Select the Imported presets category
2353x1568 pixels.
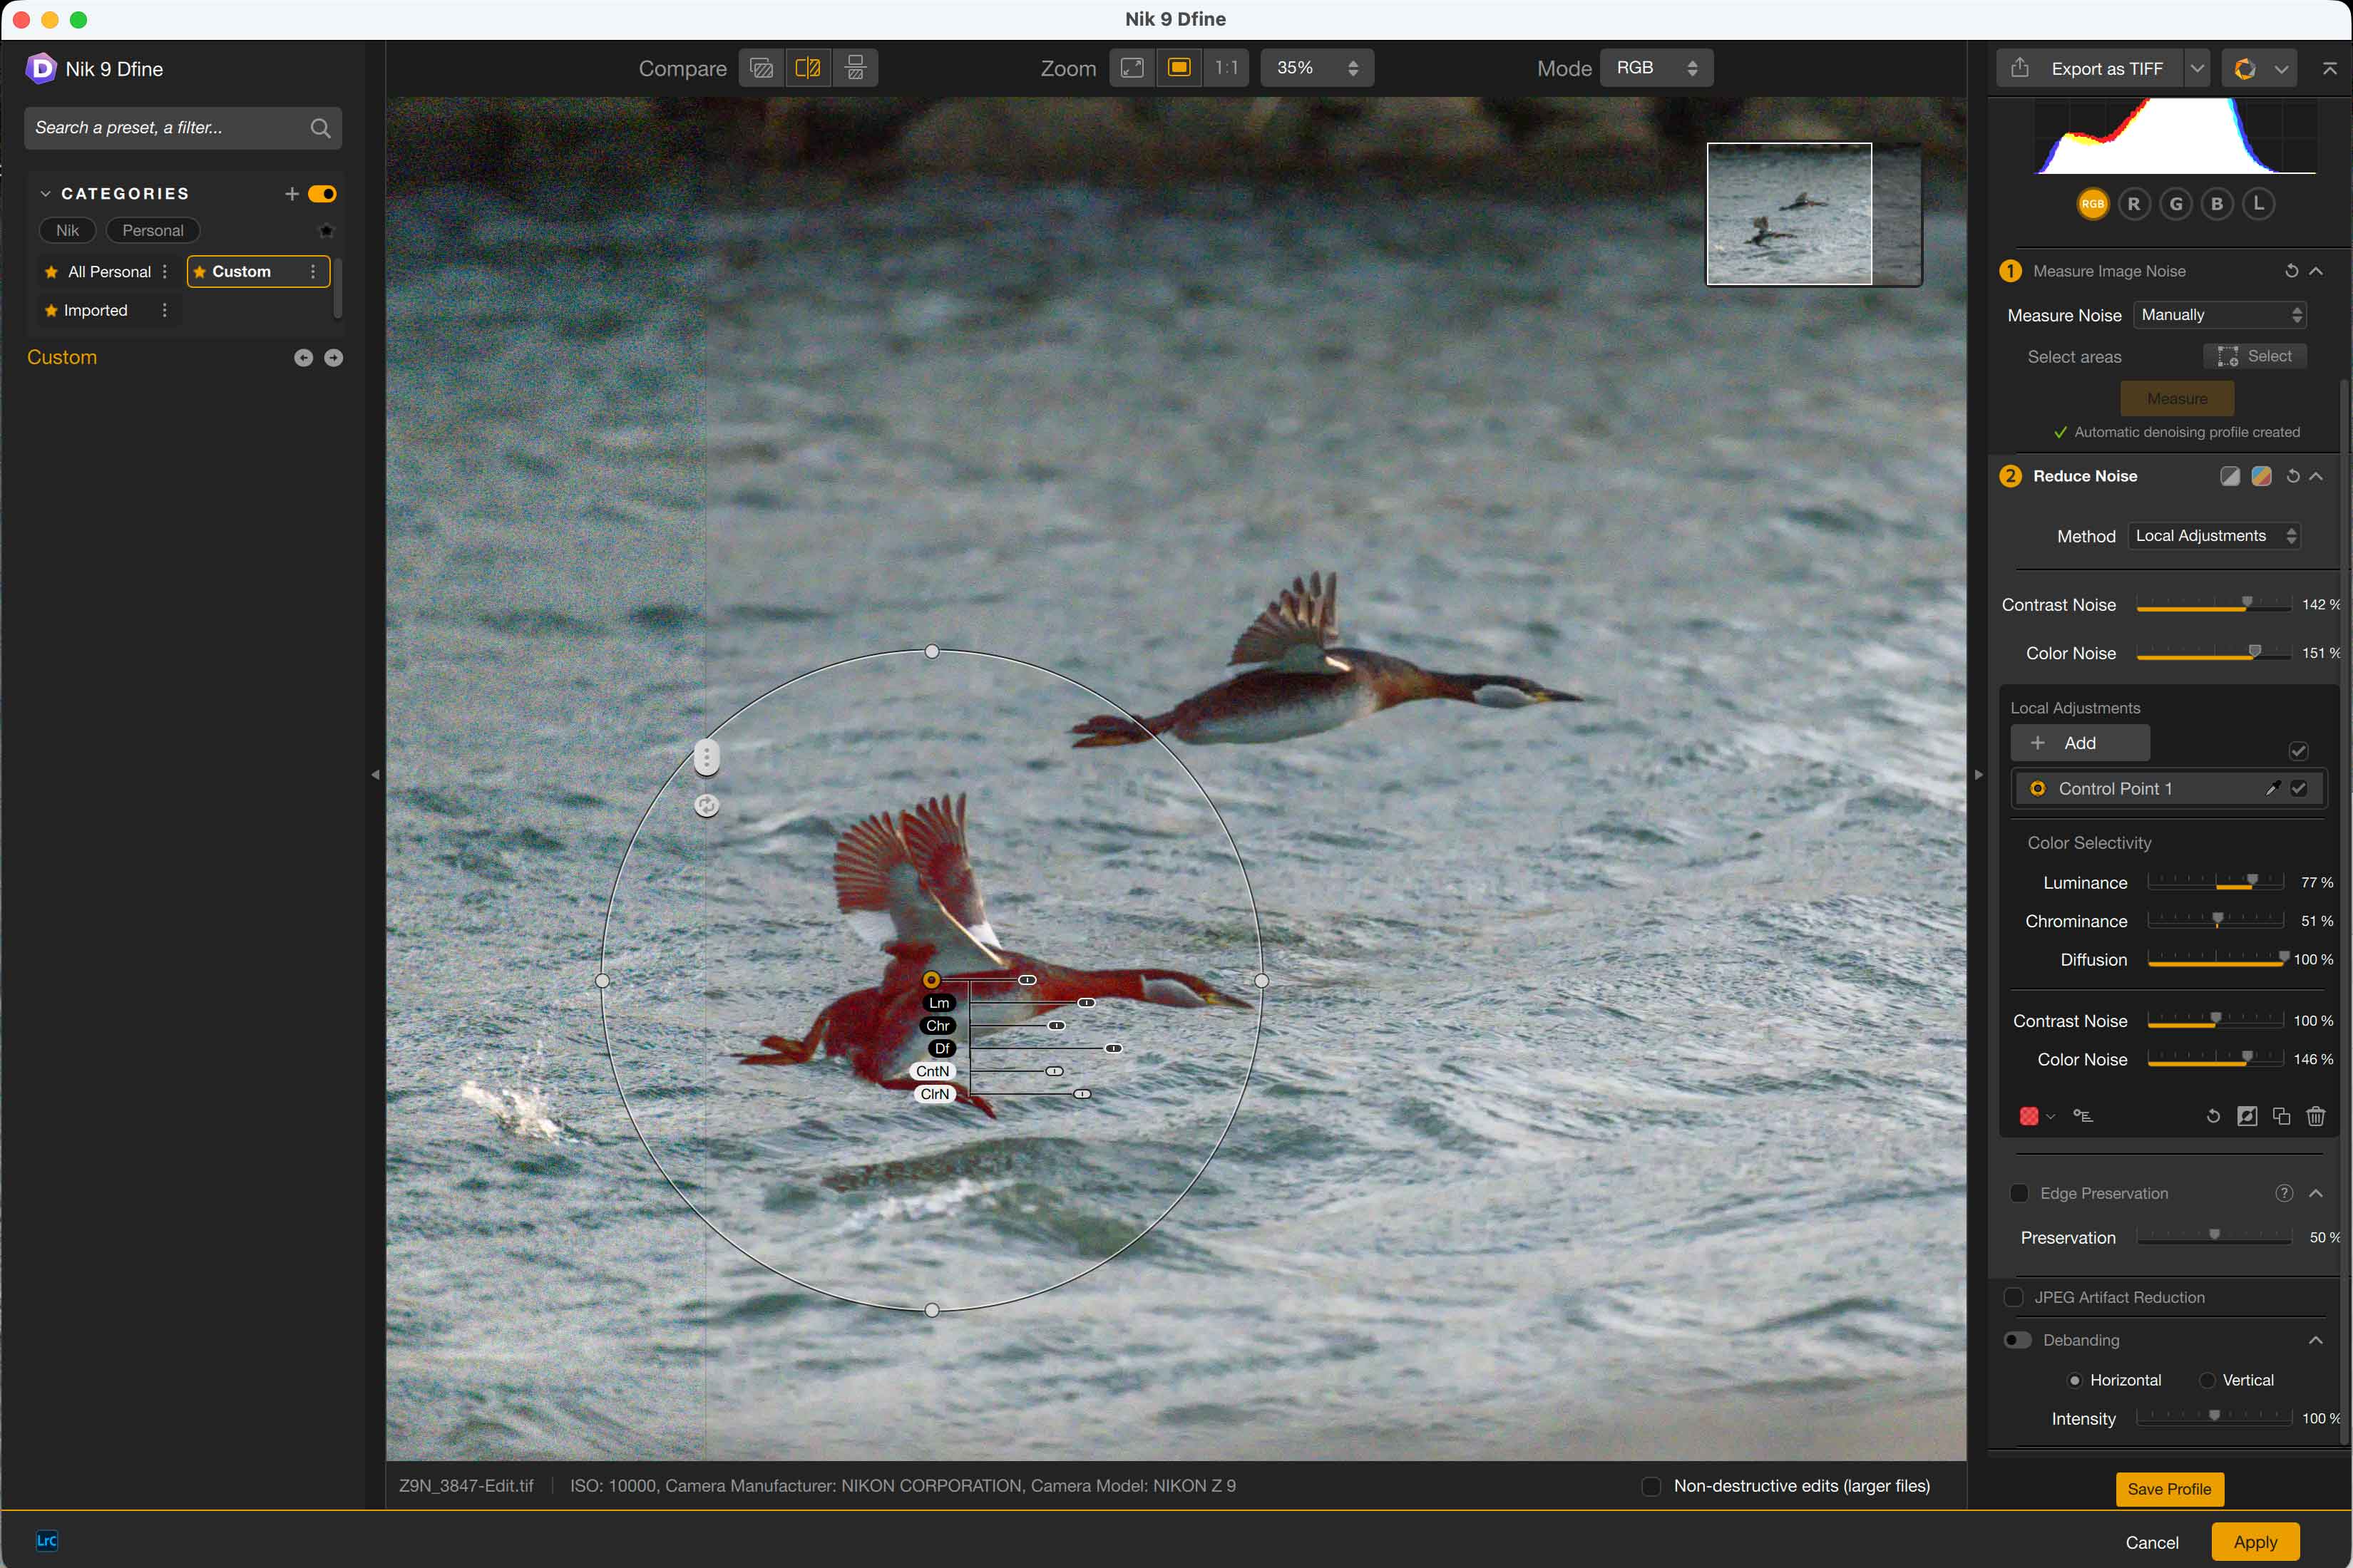95,310
